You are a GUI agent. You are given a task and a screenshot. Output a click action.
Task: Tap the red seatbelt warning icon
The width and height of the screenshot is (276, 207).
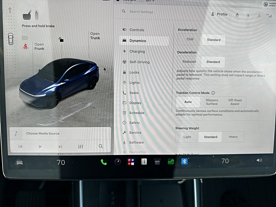click(x=25, y=46)
